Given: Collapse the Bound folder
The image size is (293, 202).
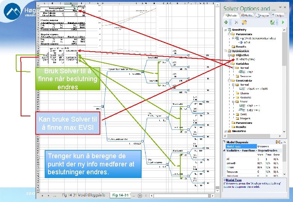Looking at the screenshot, I should 233,102.
